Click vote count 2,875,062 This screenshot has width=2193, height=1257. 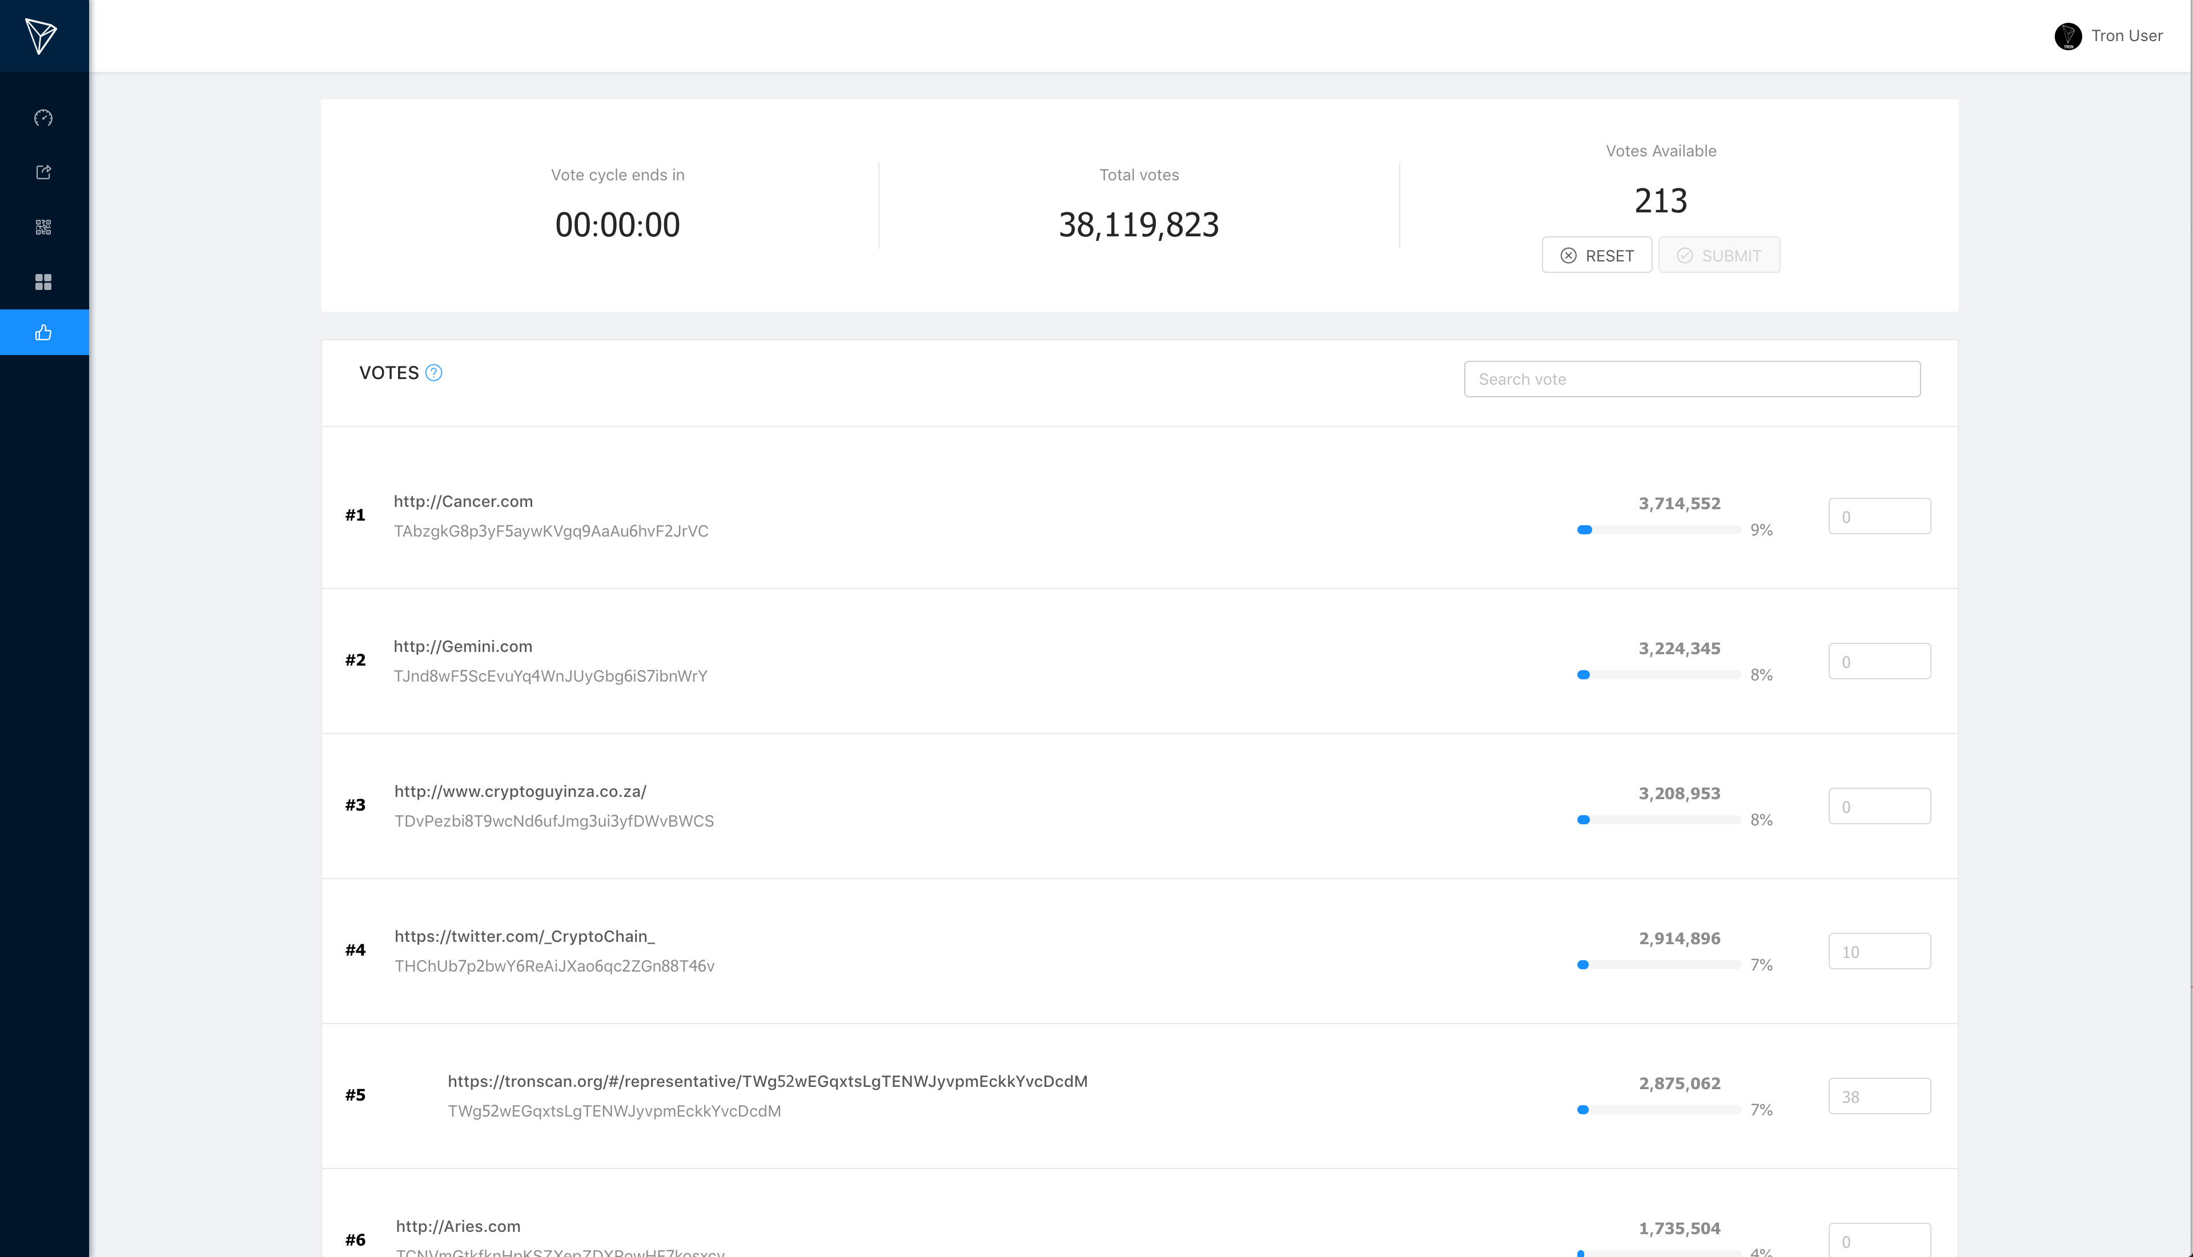coord(1679,1083)
